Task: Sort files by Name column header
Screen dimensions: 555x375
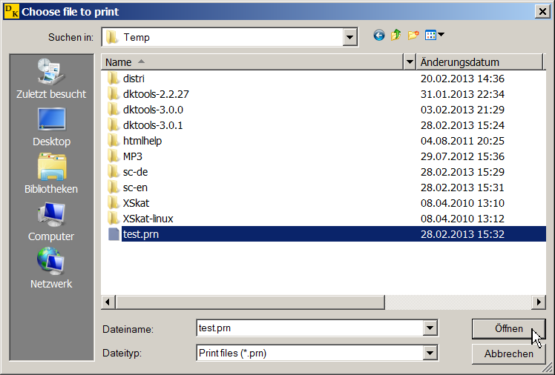Action: (x=252, y=62)
